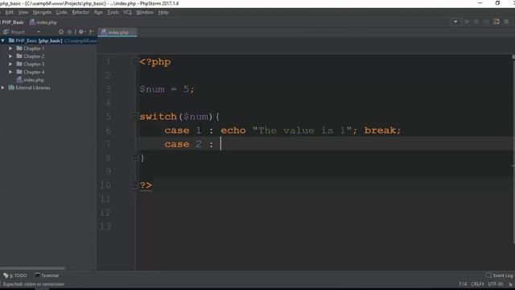
Task: Open the Navigate menu
Action: point(42,12)
